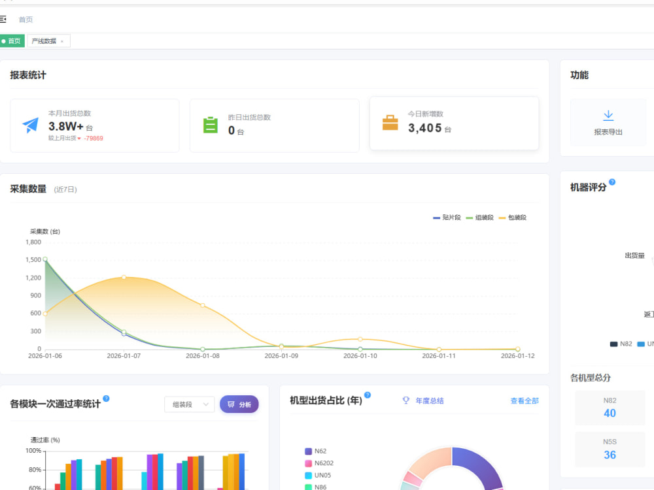Click the help icon beside 机器评分
The height and width of the screenshot is (490, 654).
[x=612, y=182]
